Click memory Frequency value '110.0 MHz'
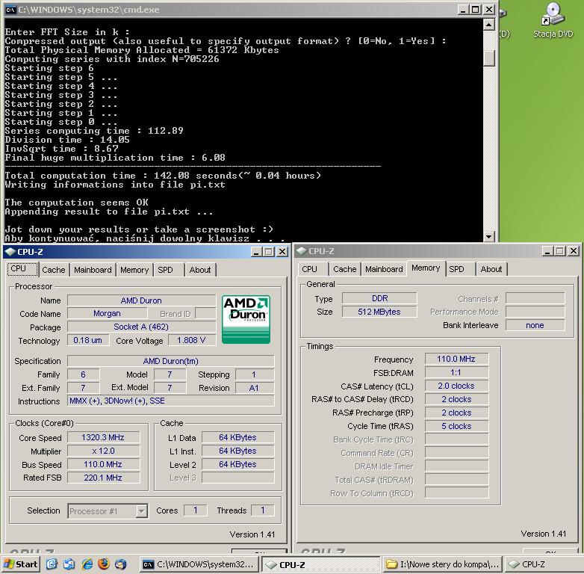584x574 pixels. 456,359
